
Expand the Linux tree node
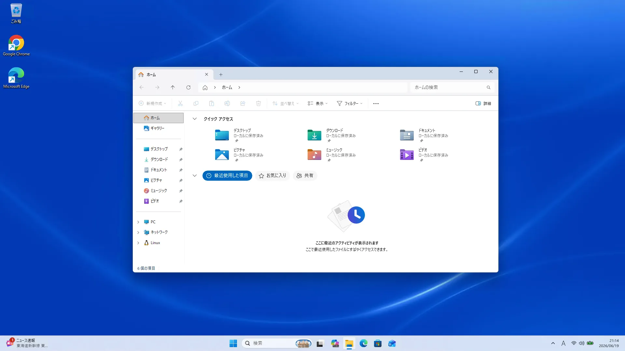coord(138,243)
